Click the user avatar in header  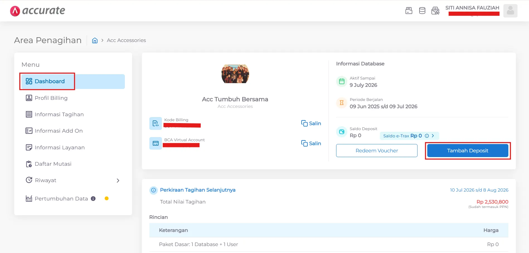(510, 11)
